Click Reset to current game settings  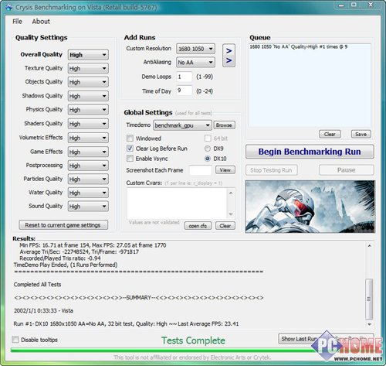click(x=63, y=225)
